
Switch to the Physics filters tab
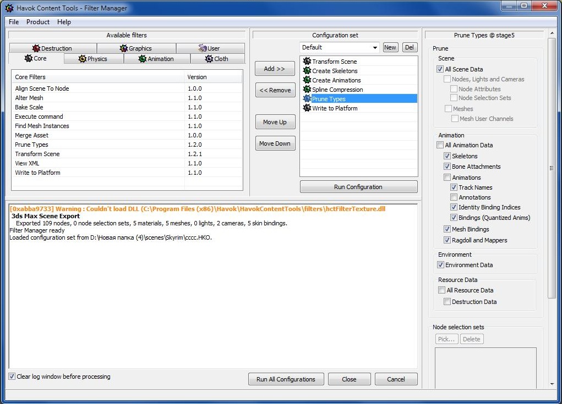pos(94,59)
